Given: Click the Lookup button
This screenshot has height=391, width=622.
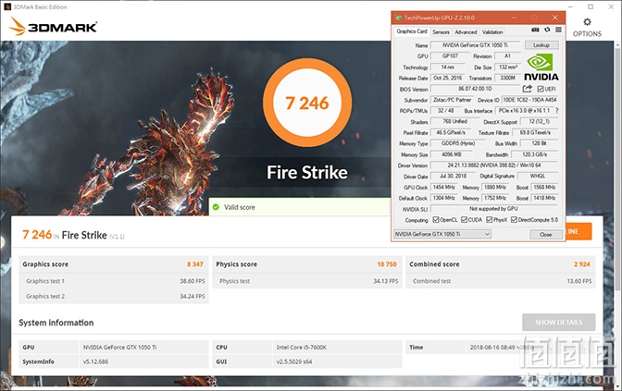Looking at the screenshot, I should (541, 45).
